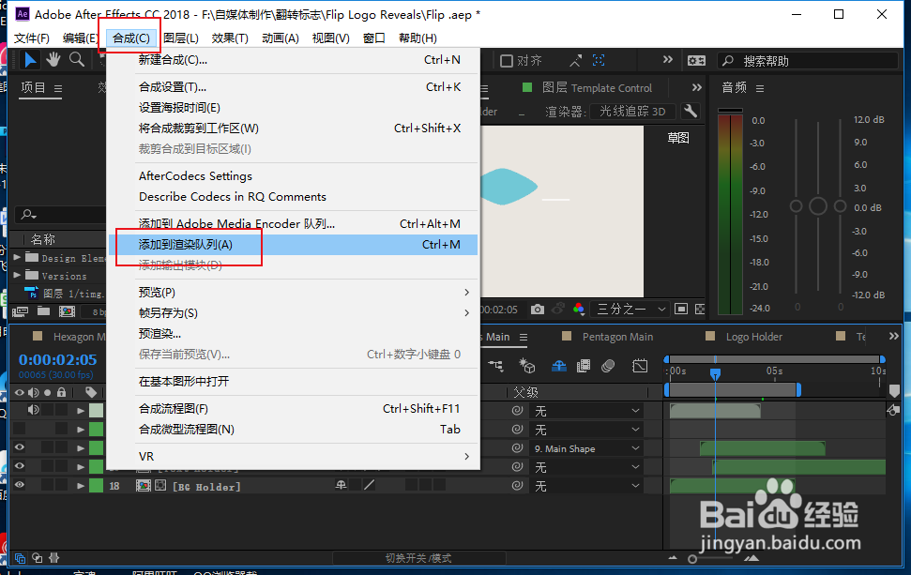Expand properties of layer 18 BG Holder
Image resolution: width=911 pixels, height=575 pixels.
click(81, 486)
